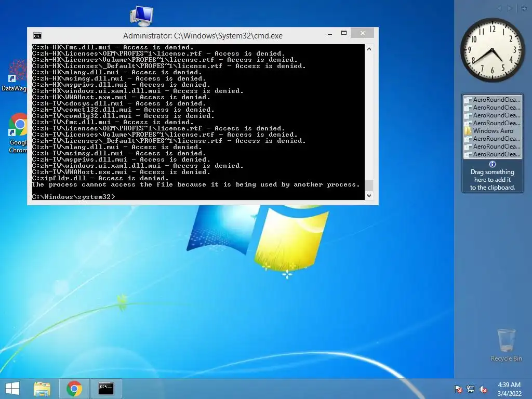Open the Action Center flag tray icon
The image size is (532, 399).
click(x=458, y=389)
